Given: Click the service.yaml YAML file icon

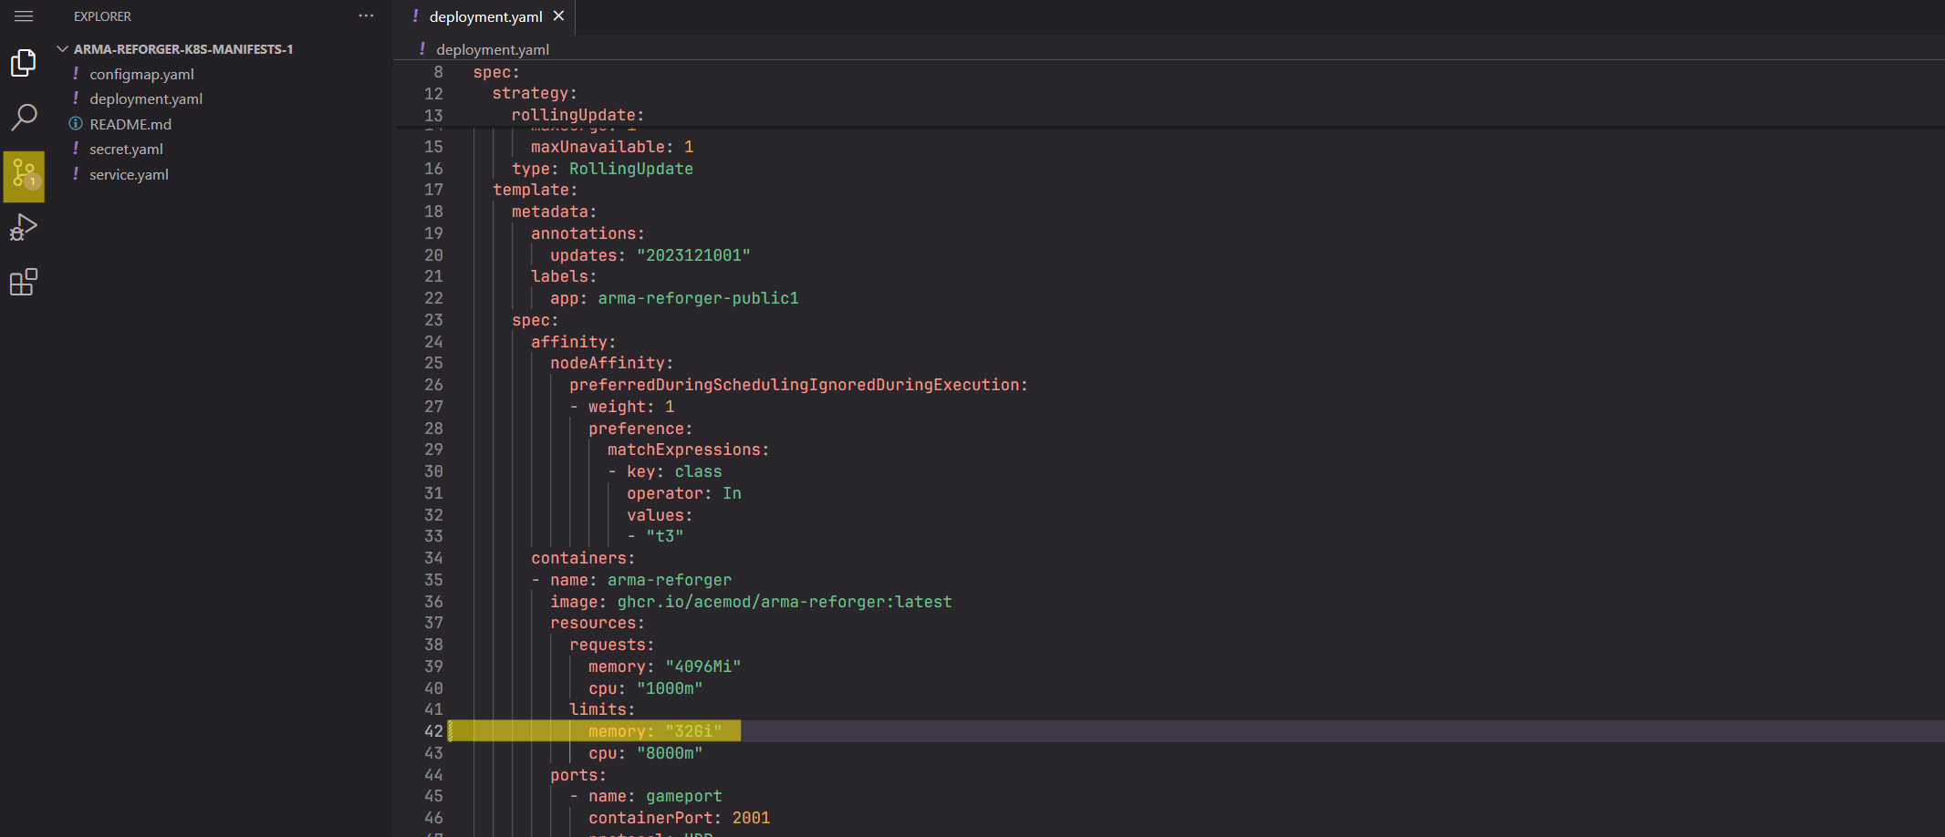Looking at the screenshot, I should (x=76, y=173).
